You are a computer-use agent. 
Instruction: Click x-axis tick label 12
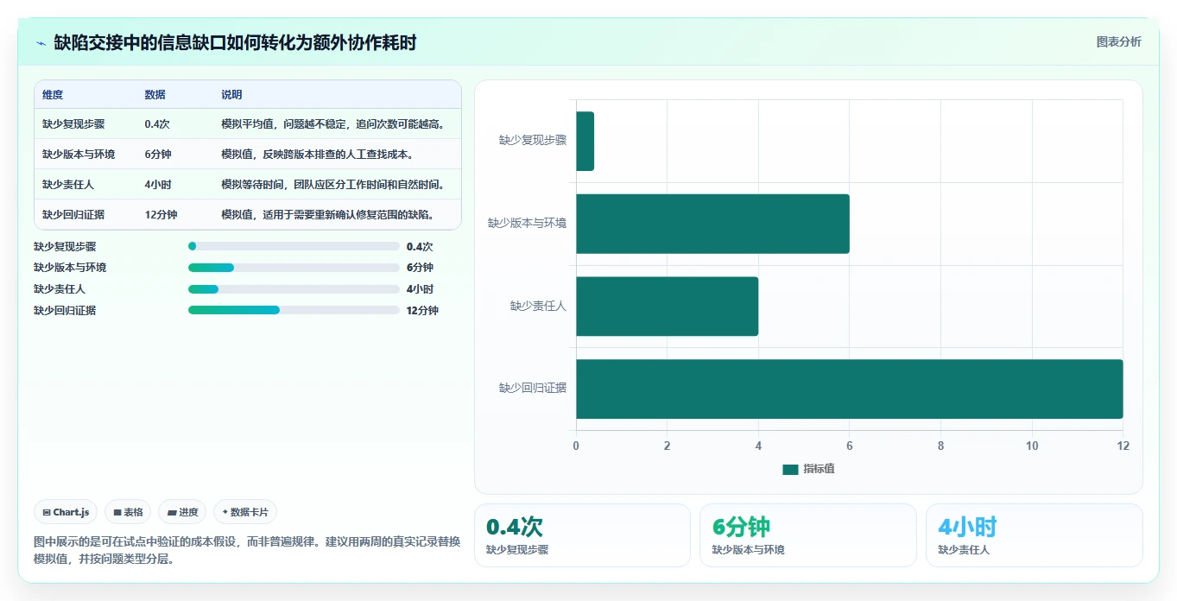[1123, 446]
